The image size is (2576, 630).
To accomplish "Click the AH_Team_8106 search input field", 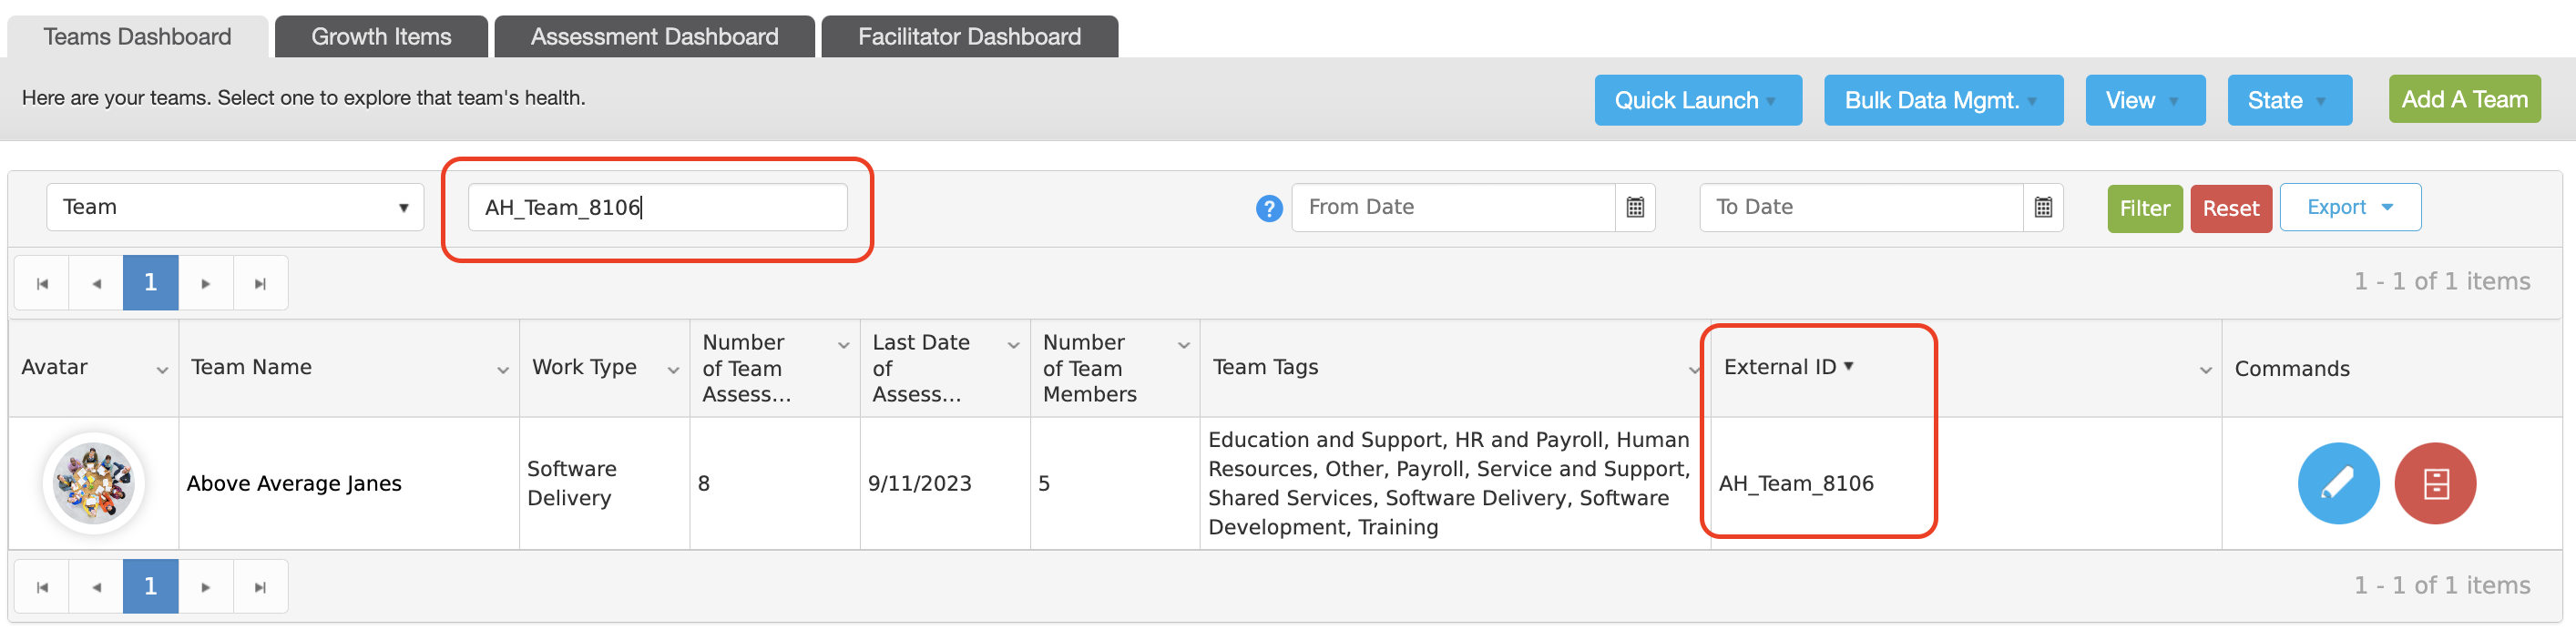I will point(657,207).
